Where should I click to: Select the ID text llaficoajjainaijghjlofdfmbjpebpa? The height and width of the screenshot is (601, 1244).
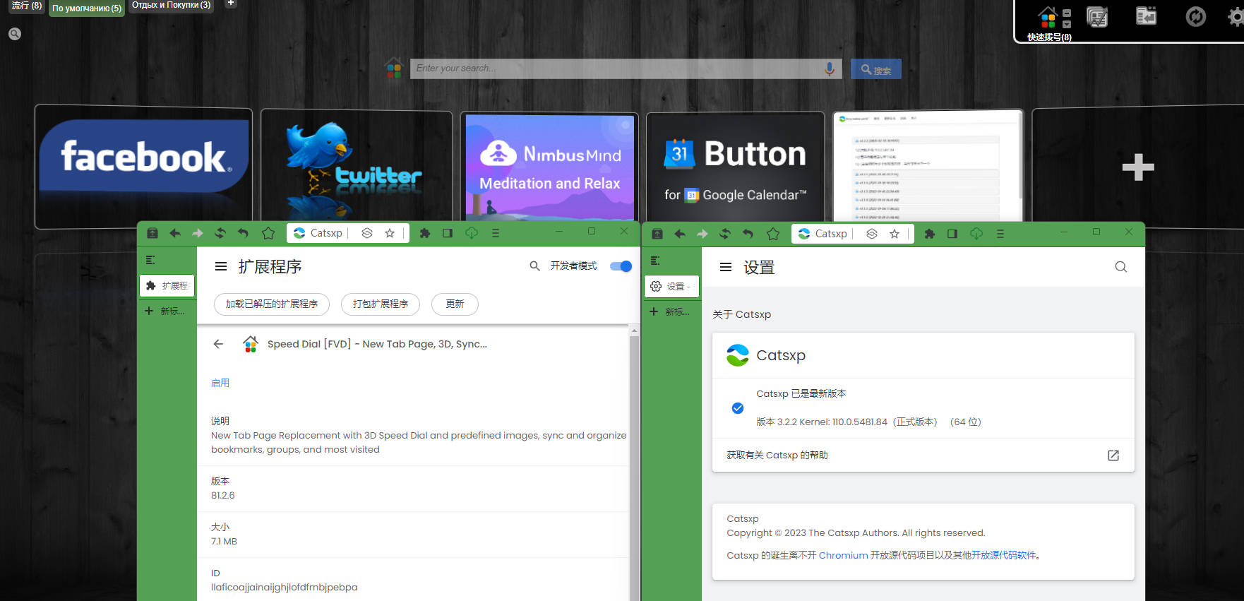point(284,588)
